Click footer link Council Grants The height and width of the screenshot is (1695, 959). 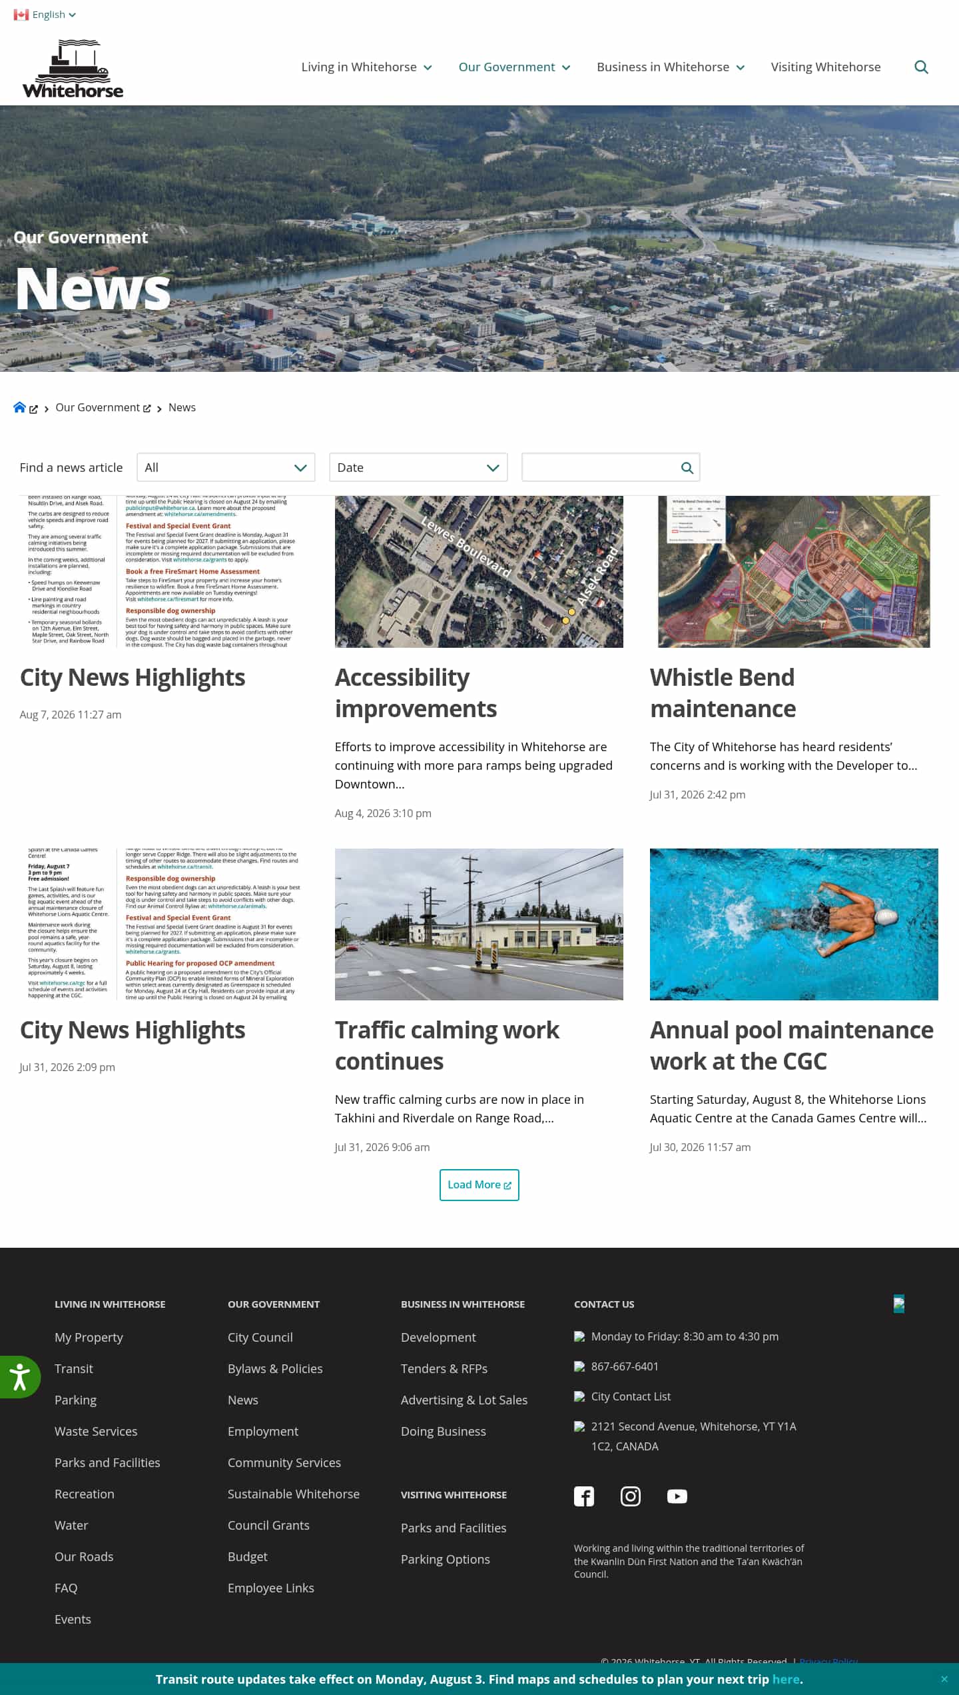(x=268, y=1525)
